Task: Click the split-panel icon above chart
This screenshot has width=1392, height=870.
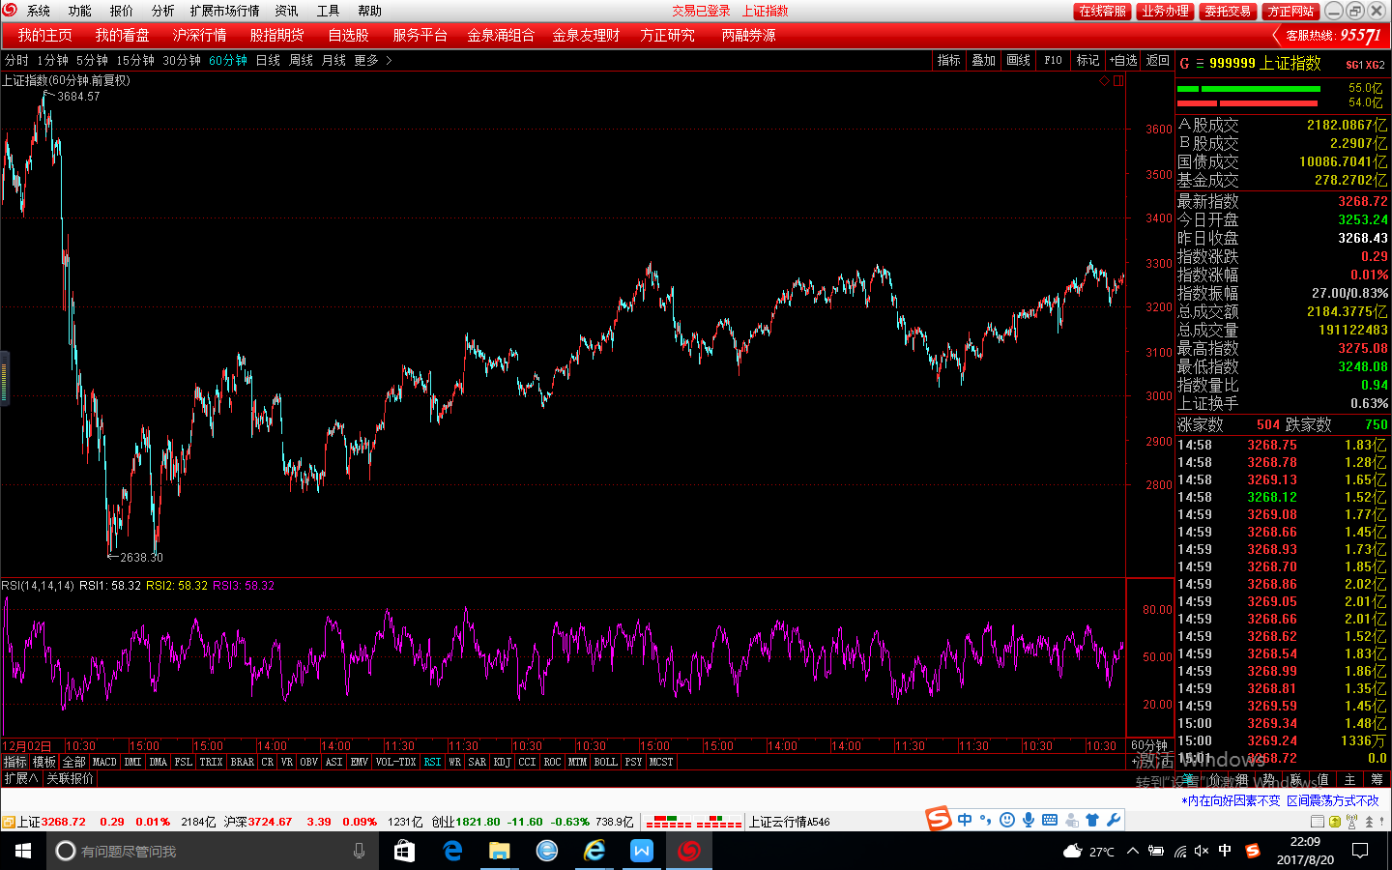Action: pyautogui.click(x=1117, y=81)
